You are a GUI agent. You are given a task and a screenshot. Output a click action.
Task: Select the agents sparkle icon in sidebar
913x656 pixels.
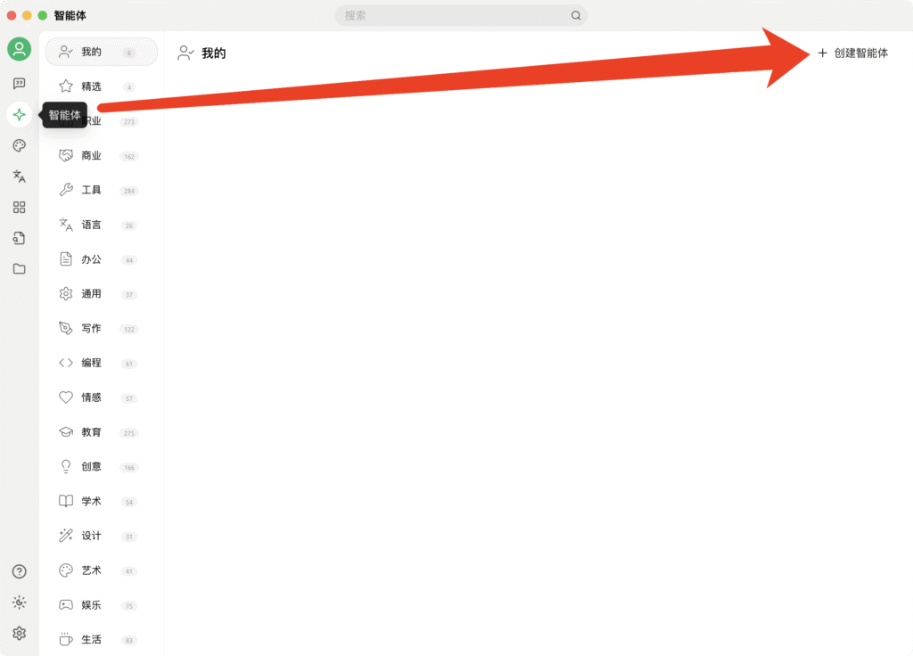pyautogui.click(x=20, y=115)
